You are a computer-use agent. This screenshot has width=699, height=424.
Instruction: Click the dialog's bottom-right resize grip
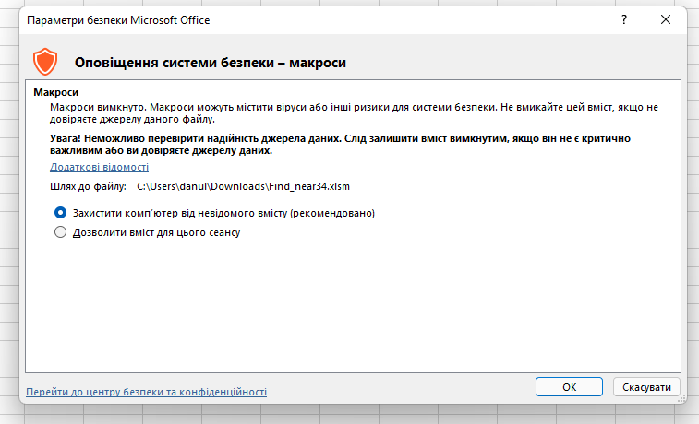(x=682, y=399)
